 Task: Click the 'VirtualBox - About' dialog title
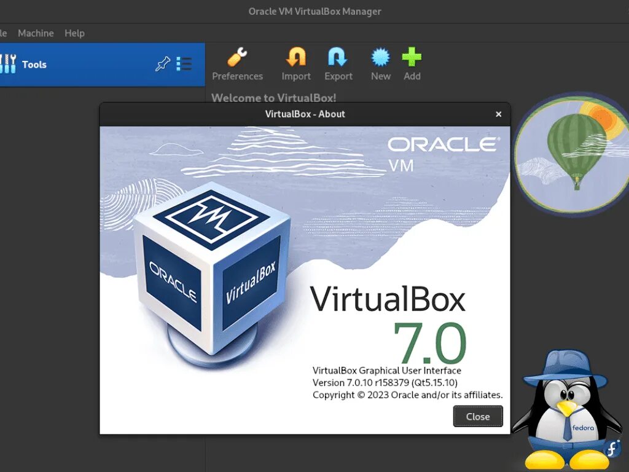point(305,114)
